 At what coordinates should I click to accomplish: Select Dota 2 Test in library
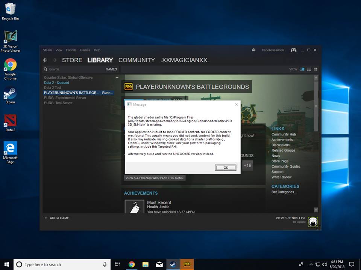click(53, 88)
